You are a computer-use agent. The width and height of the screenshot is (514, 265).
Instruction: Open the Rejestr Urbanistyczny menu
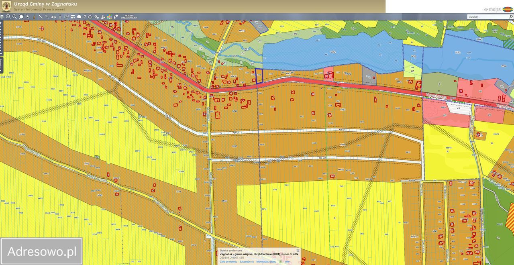point(129,17)
